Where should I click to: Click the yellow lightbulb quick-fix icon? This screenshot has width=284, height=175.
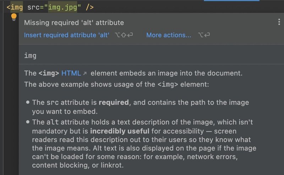14,17
